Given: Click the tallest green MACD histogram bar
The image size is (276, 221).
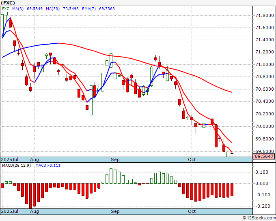Looking at the screenshot, I should 111,176.
